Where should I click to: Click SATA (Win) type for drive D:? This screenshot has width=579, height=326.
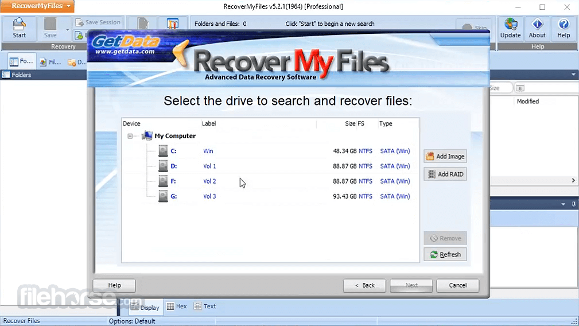(x=395, y=166)
